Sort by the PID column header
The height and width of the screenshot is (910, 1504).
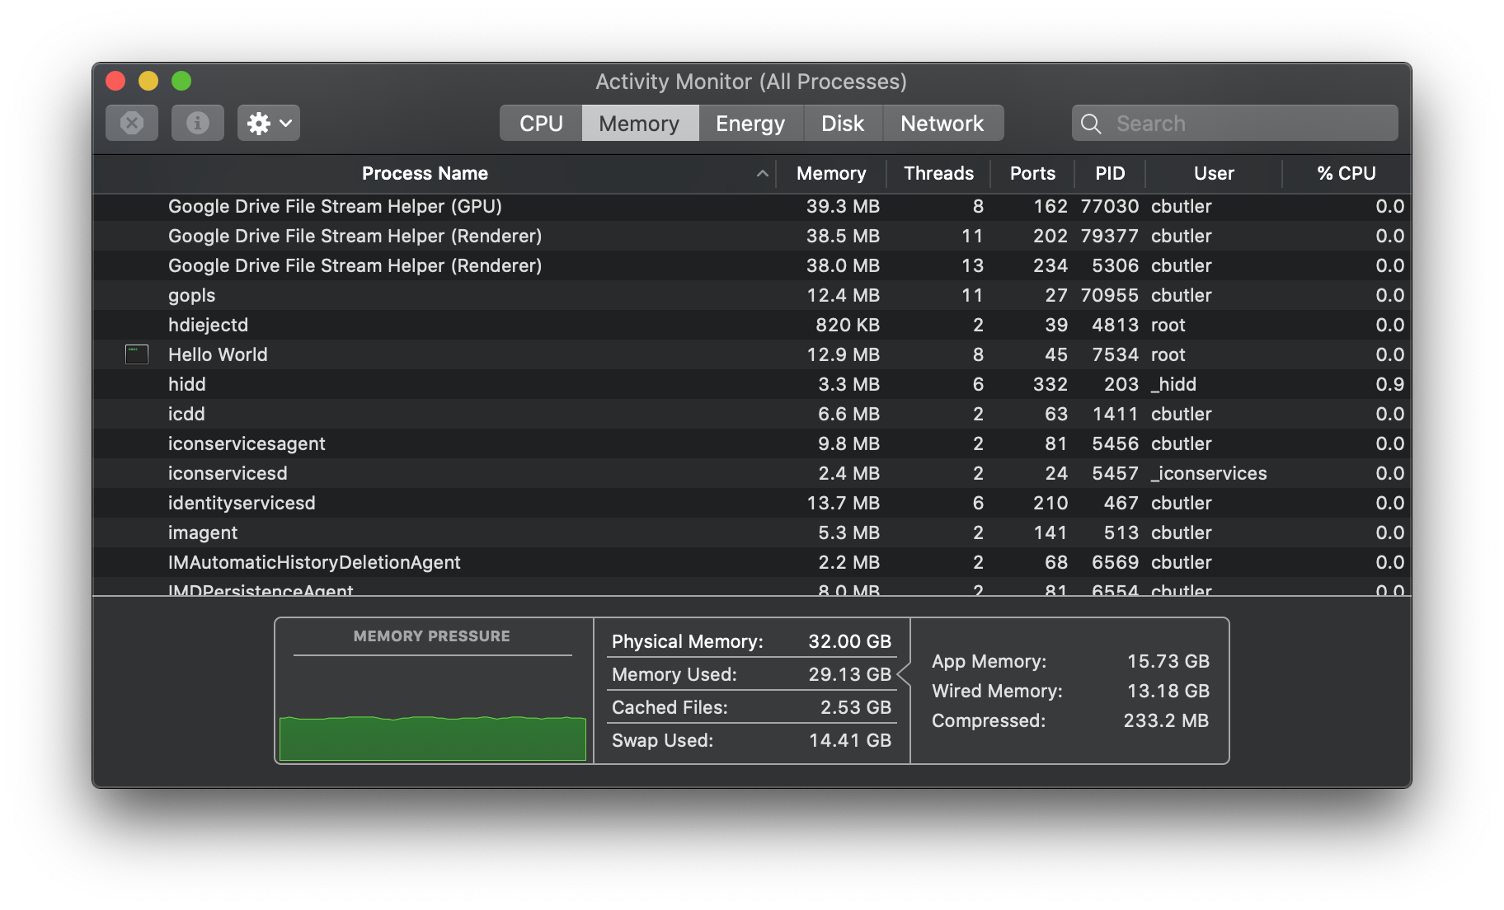[x=1110, y=173]
